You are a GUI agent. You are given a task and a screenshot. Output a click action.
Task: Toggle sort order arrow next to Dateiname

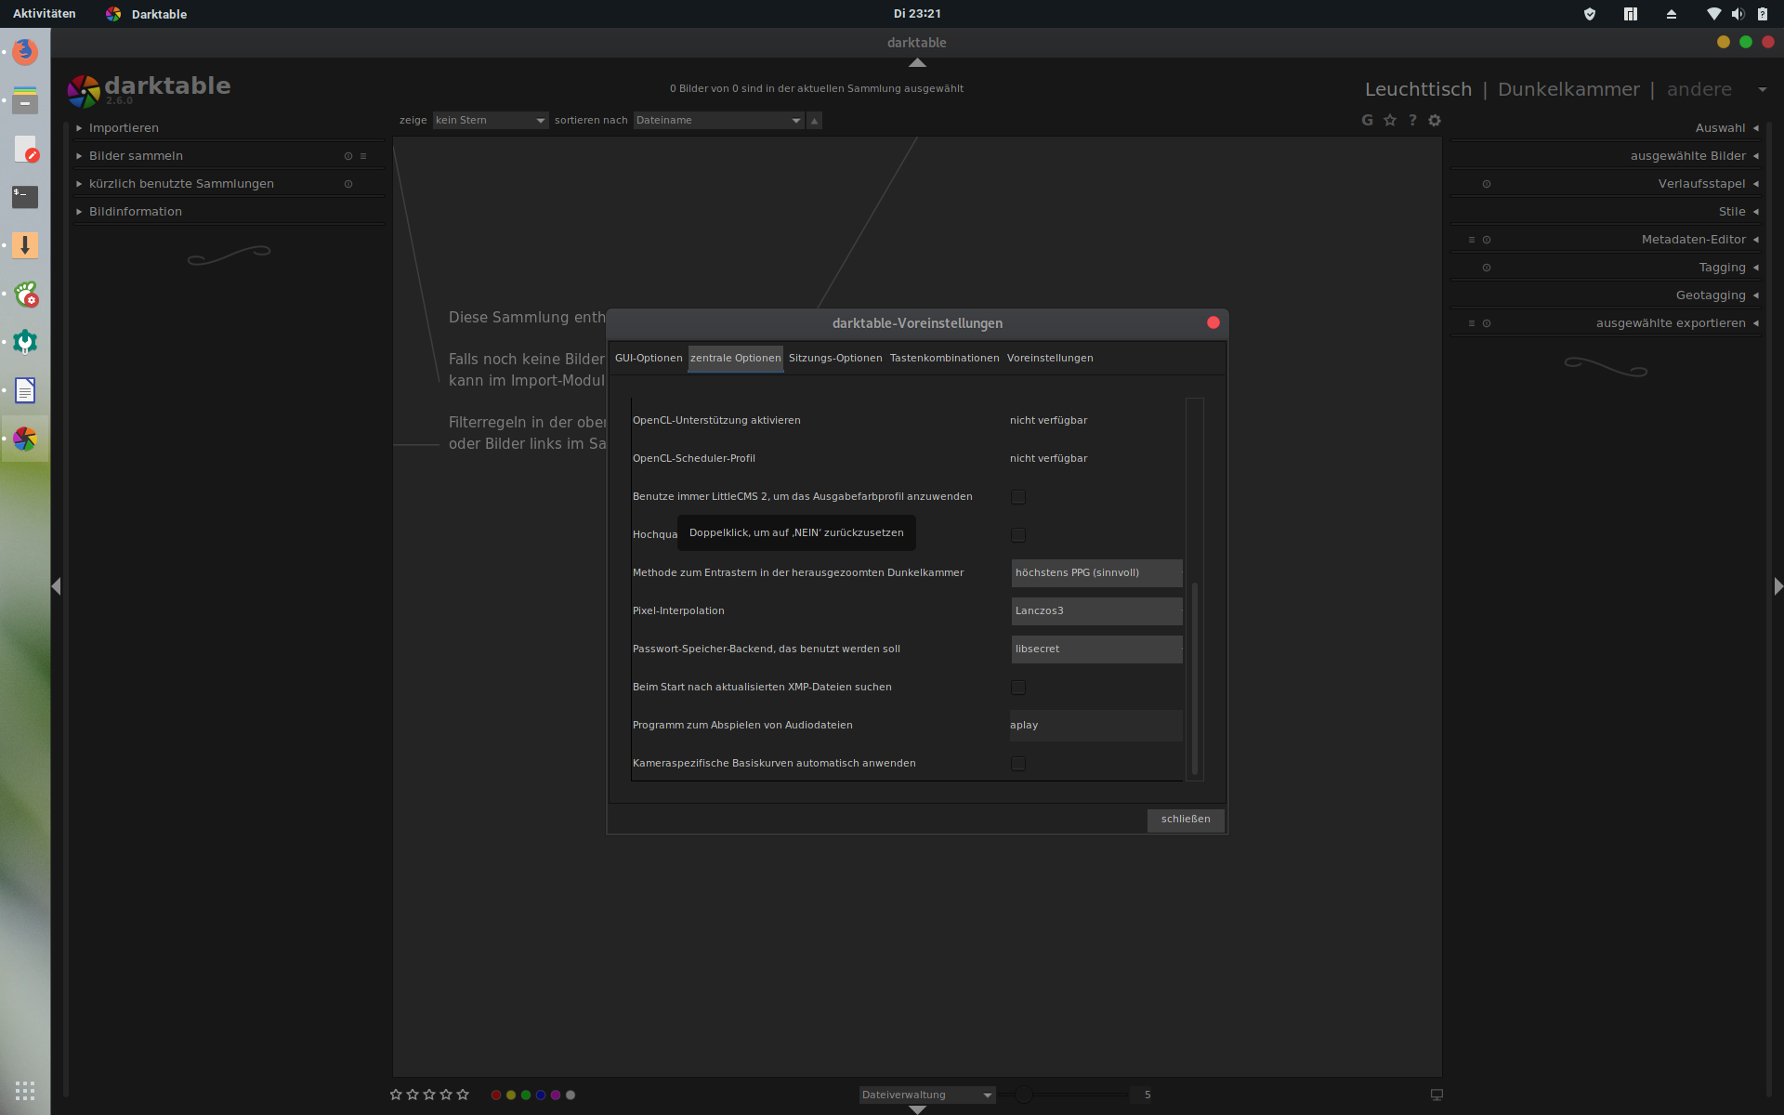pyautogui.click(x=814, y=121)
